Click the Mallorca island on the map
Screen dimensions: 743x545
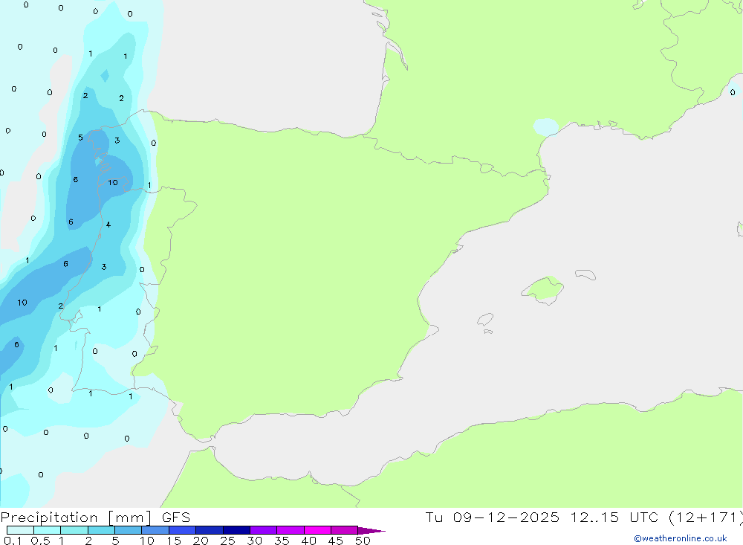point(543,289)
